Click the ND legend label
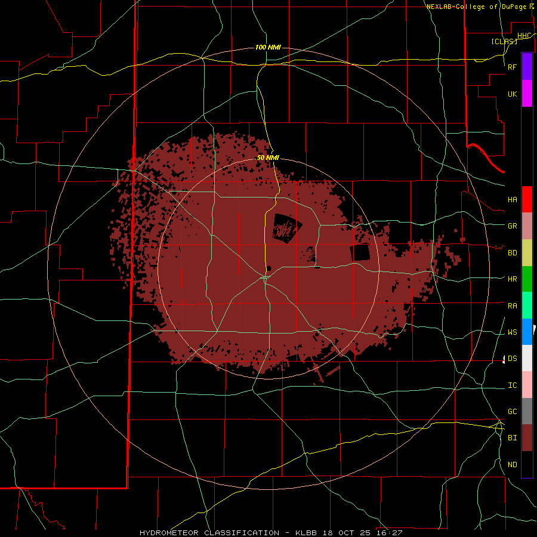Image resolution: width=537 pixels, height=537 pixels. pyautogui.click(x=513, y=465)
